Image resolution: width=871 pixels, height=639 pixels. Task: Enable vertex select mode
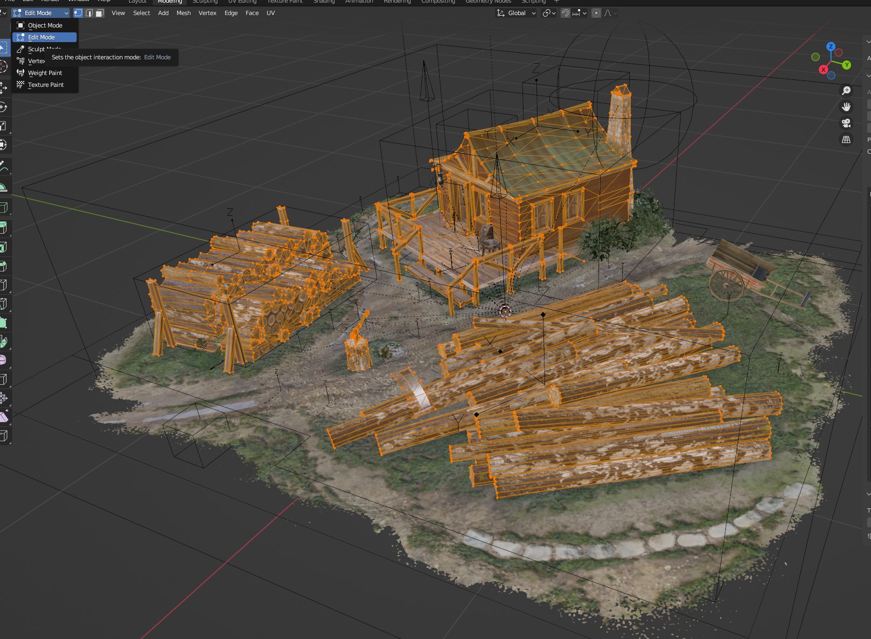[x=78, y=13]
